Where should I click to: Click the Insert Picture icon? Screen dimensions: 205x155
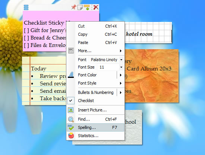[71, 110]
